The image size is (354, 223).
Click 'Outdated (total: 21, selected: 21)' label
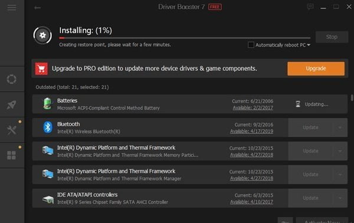(x=72, y=87)
